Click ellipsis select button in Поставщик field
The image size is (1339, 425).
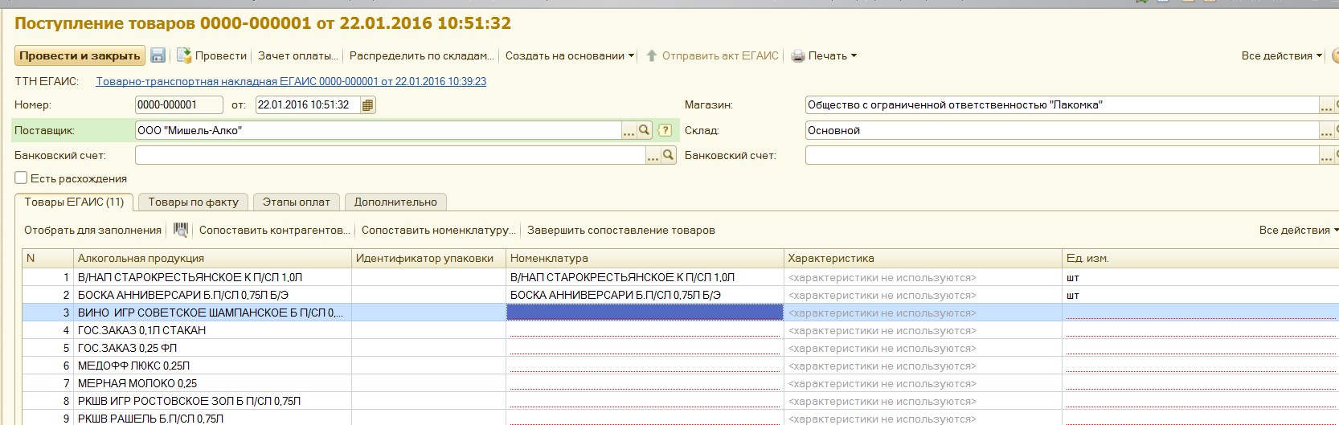(629, 131)
